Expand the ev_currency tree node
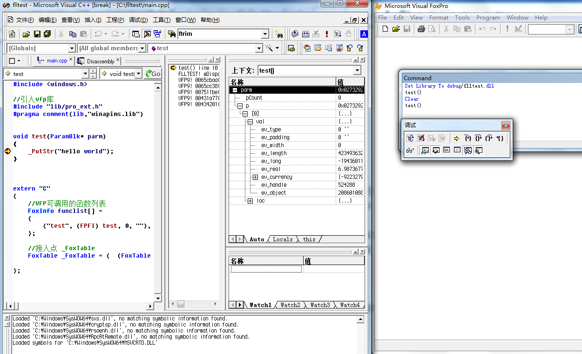The width and height of the screenshot is (582, 354). [255, 177]
